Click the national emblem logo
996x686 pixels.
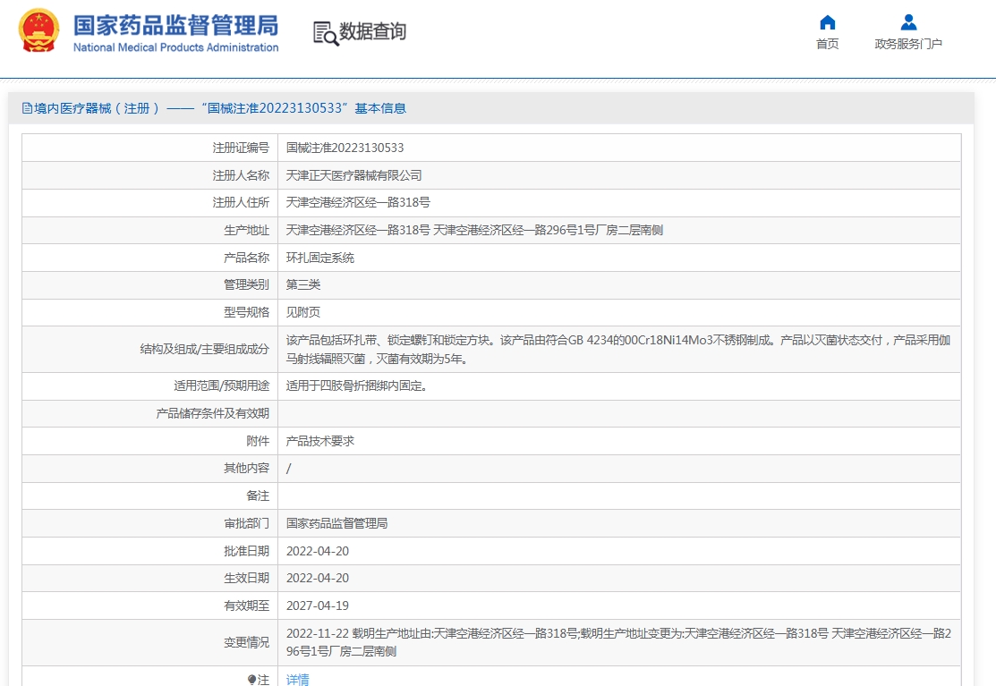point(38,30)
